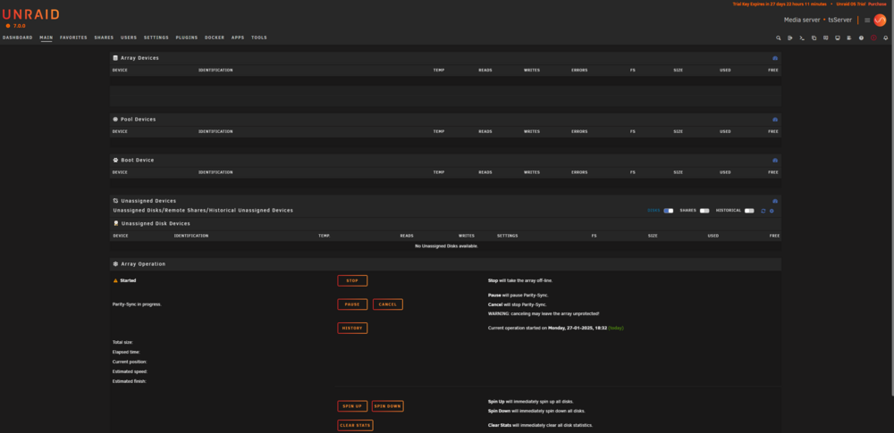The width and height of the screenshot is (894, 433).
Task: Open the file manager copy icon
Action: coord(814,37)
